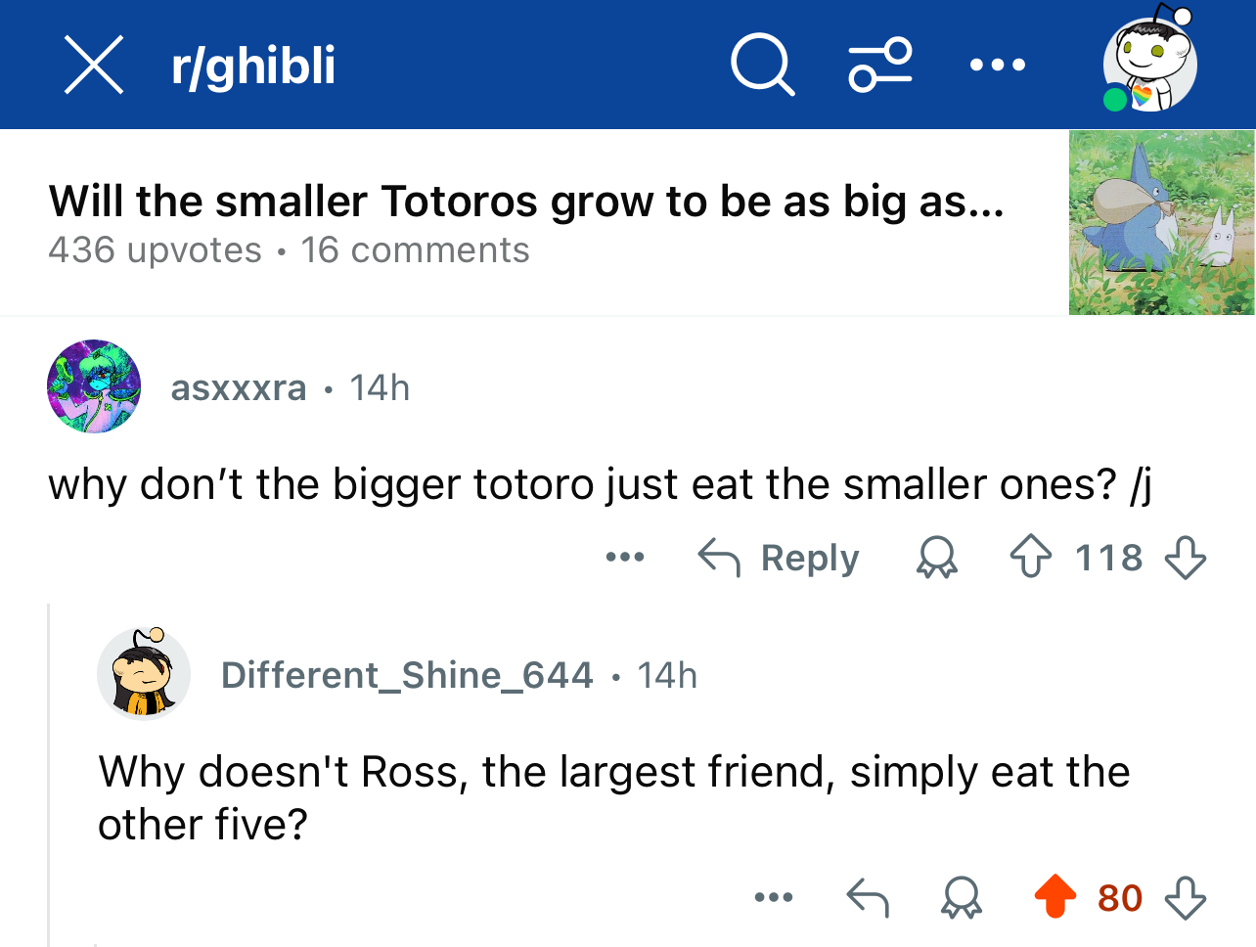Open the header three-dot overflow menu

pos(998,66)
